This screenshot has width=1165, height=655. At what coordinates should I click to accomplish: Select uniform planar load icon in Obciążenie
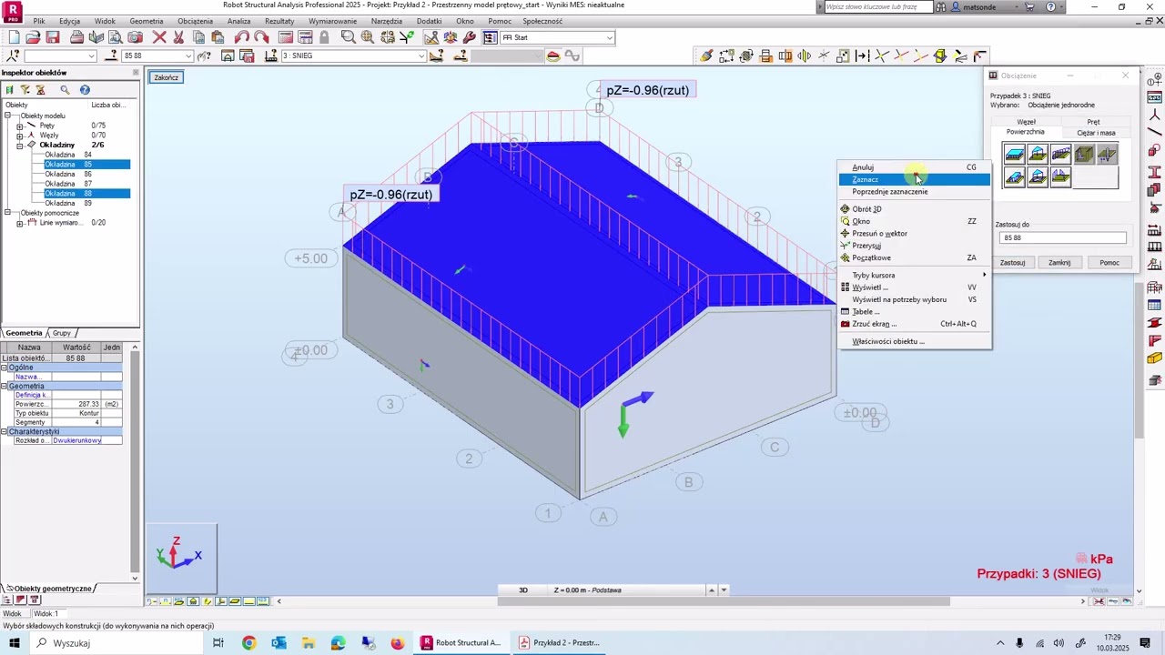pyautogui.click(x=1015, y=155)
